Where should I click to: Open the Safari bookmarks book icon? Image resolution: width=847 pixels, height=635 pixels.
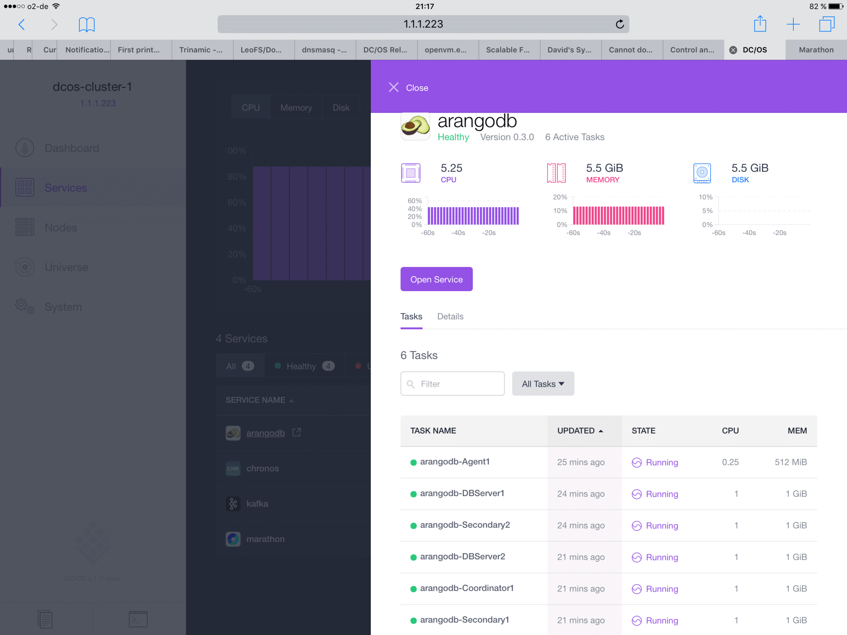pyautogui.click(x=87, y=24)
